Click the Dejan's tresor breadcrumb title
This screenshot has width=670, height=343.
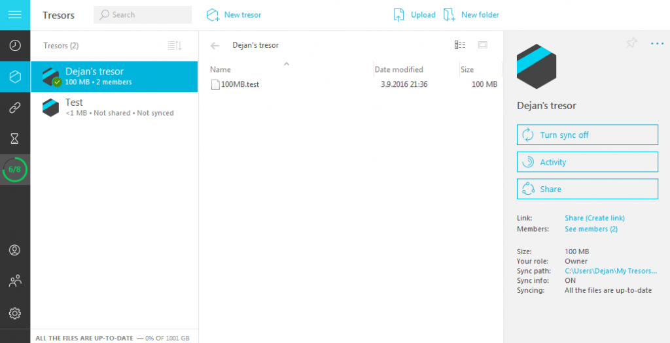pos(256,45)
